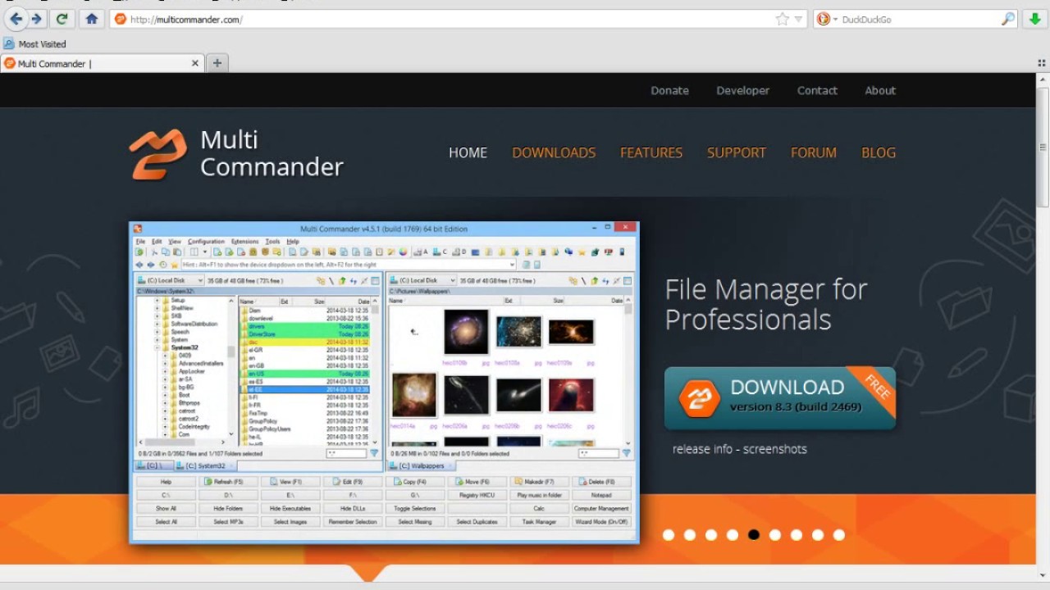This screenshot has height=590, width=1050.
Task: Open the browser home page icon
Action: tap(91, 19)
